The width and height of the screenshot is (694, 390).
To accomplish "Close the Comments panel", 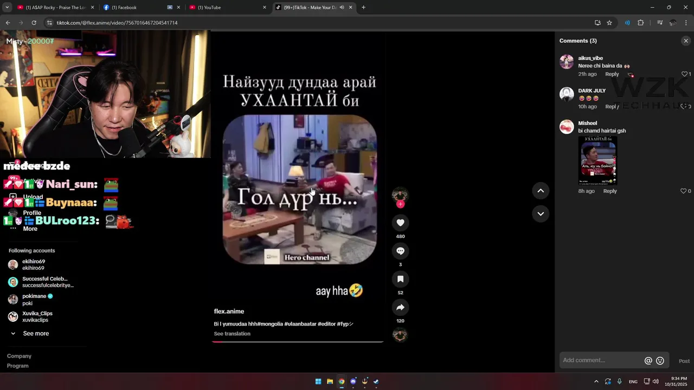I will click(685, 41).
